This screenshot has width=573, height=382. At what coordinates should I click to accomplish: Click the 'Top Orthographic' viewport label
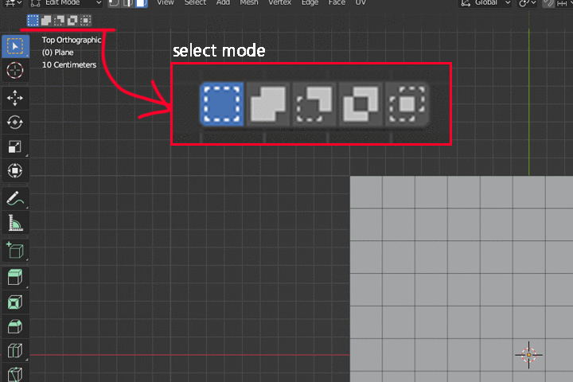(72, 40)
